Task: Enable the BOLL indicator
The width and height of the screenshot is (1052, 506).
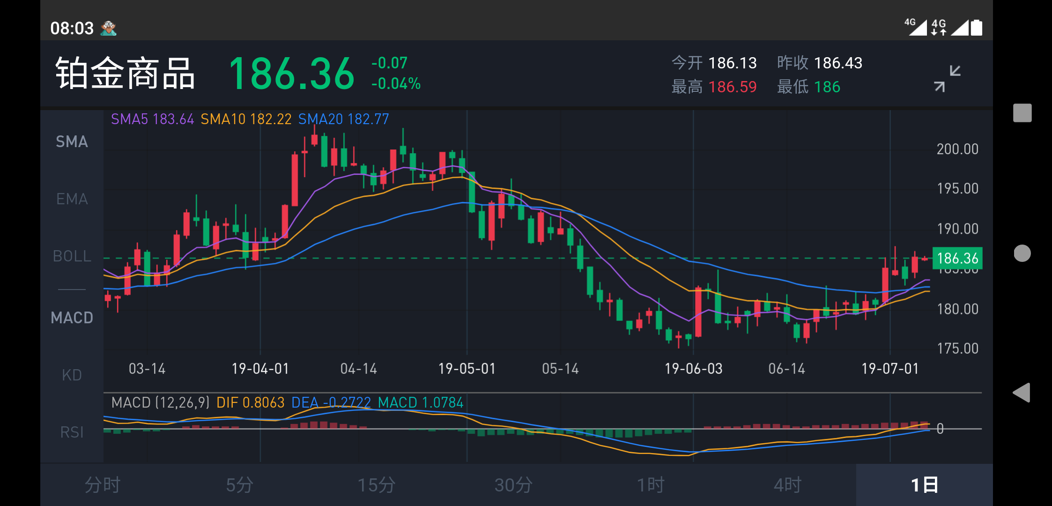Action: [72, 256]
